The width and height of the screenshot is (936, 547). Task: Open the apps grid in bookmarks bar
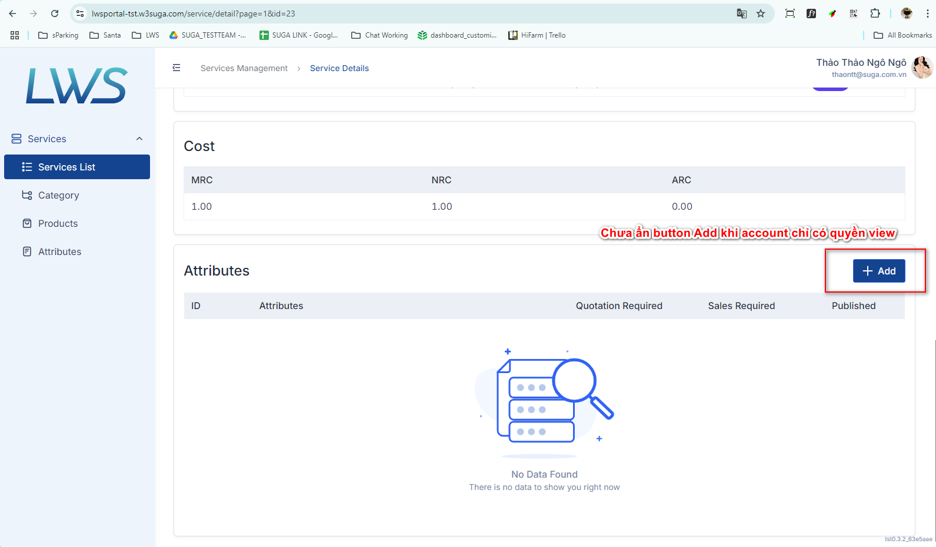click(15, 35)
